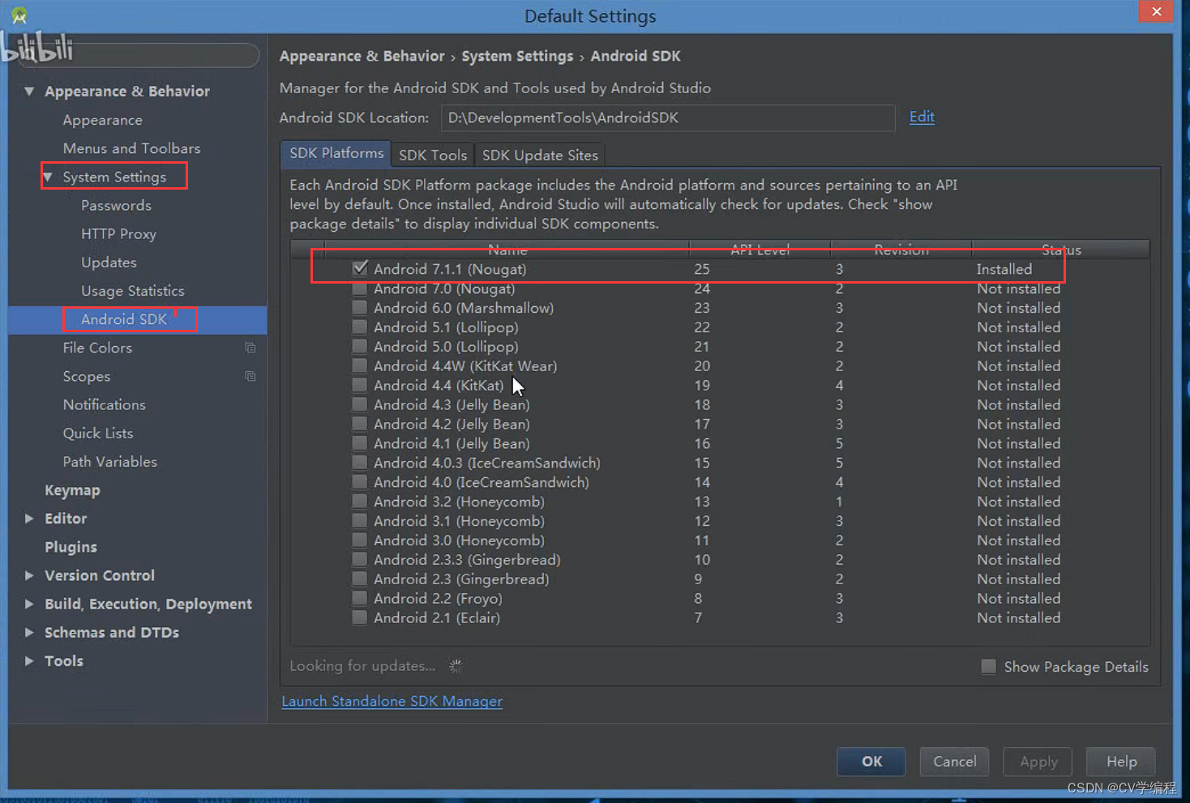Click Edit link for SDK location
1190x803 pixels.
922,117
